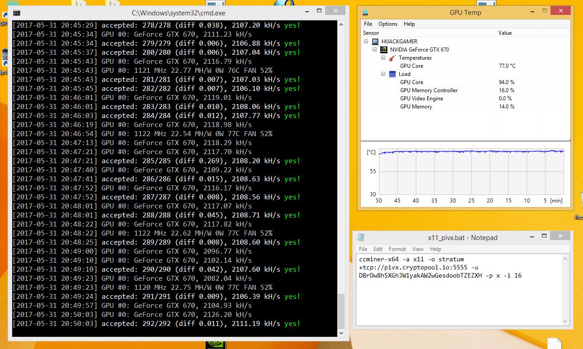
Task: Open Edit menu in Notepad
Action: 378,249
